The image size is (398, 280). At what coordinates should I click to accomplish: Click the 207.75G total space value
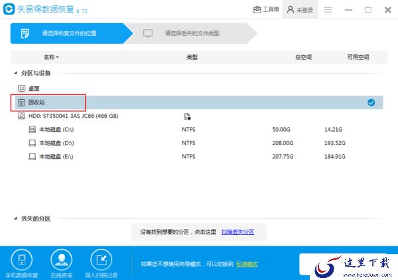(x=283, y=157)
